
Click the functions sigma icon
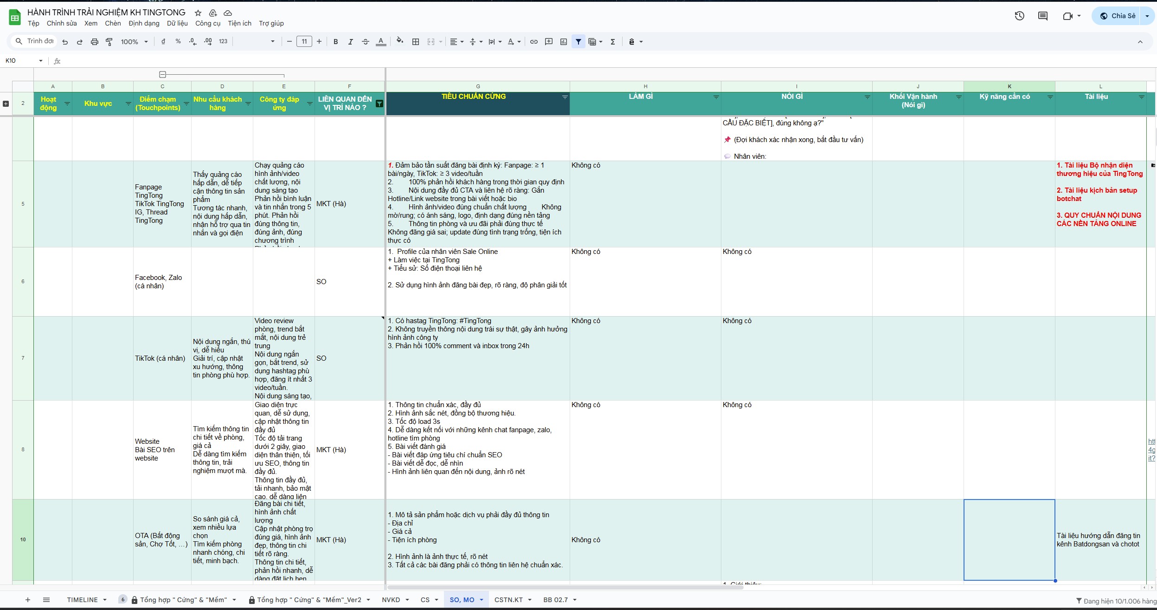[613, 42]
